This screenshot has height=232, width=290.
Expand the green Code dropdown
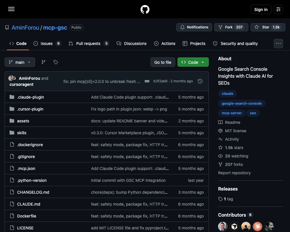193,62
